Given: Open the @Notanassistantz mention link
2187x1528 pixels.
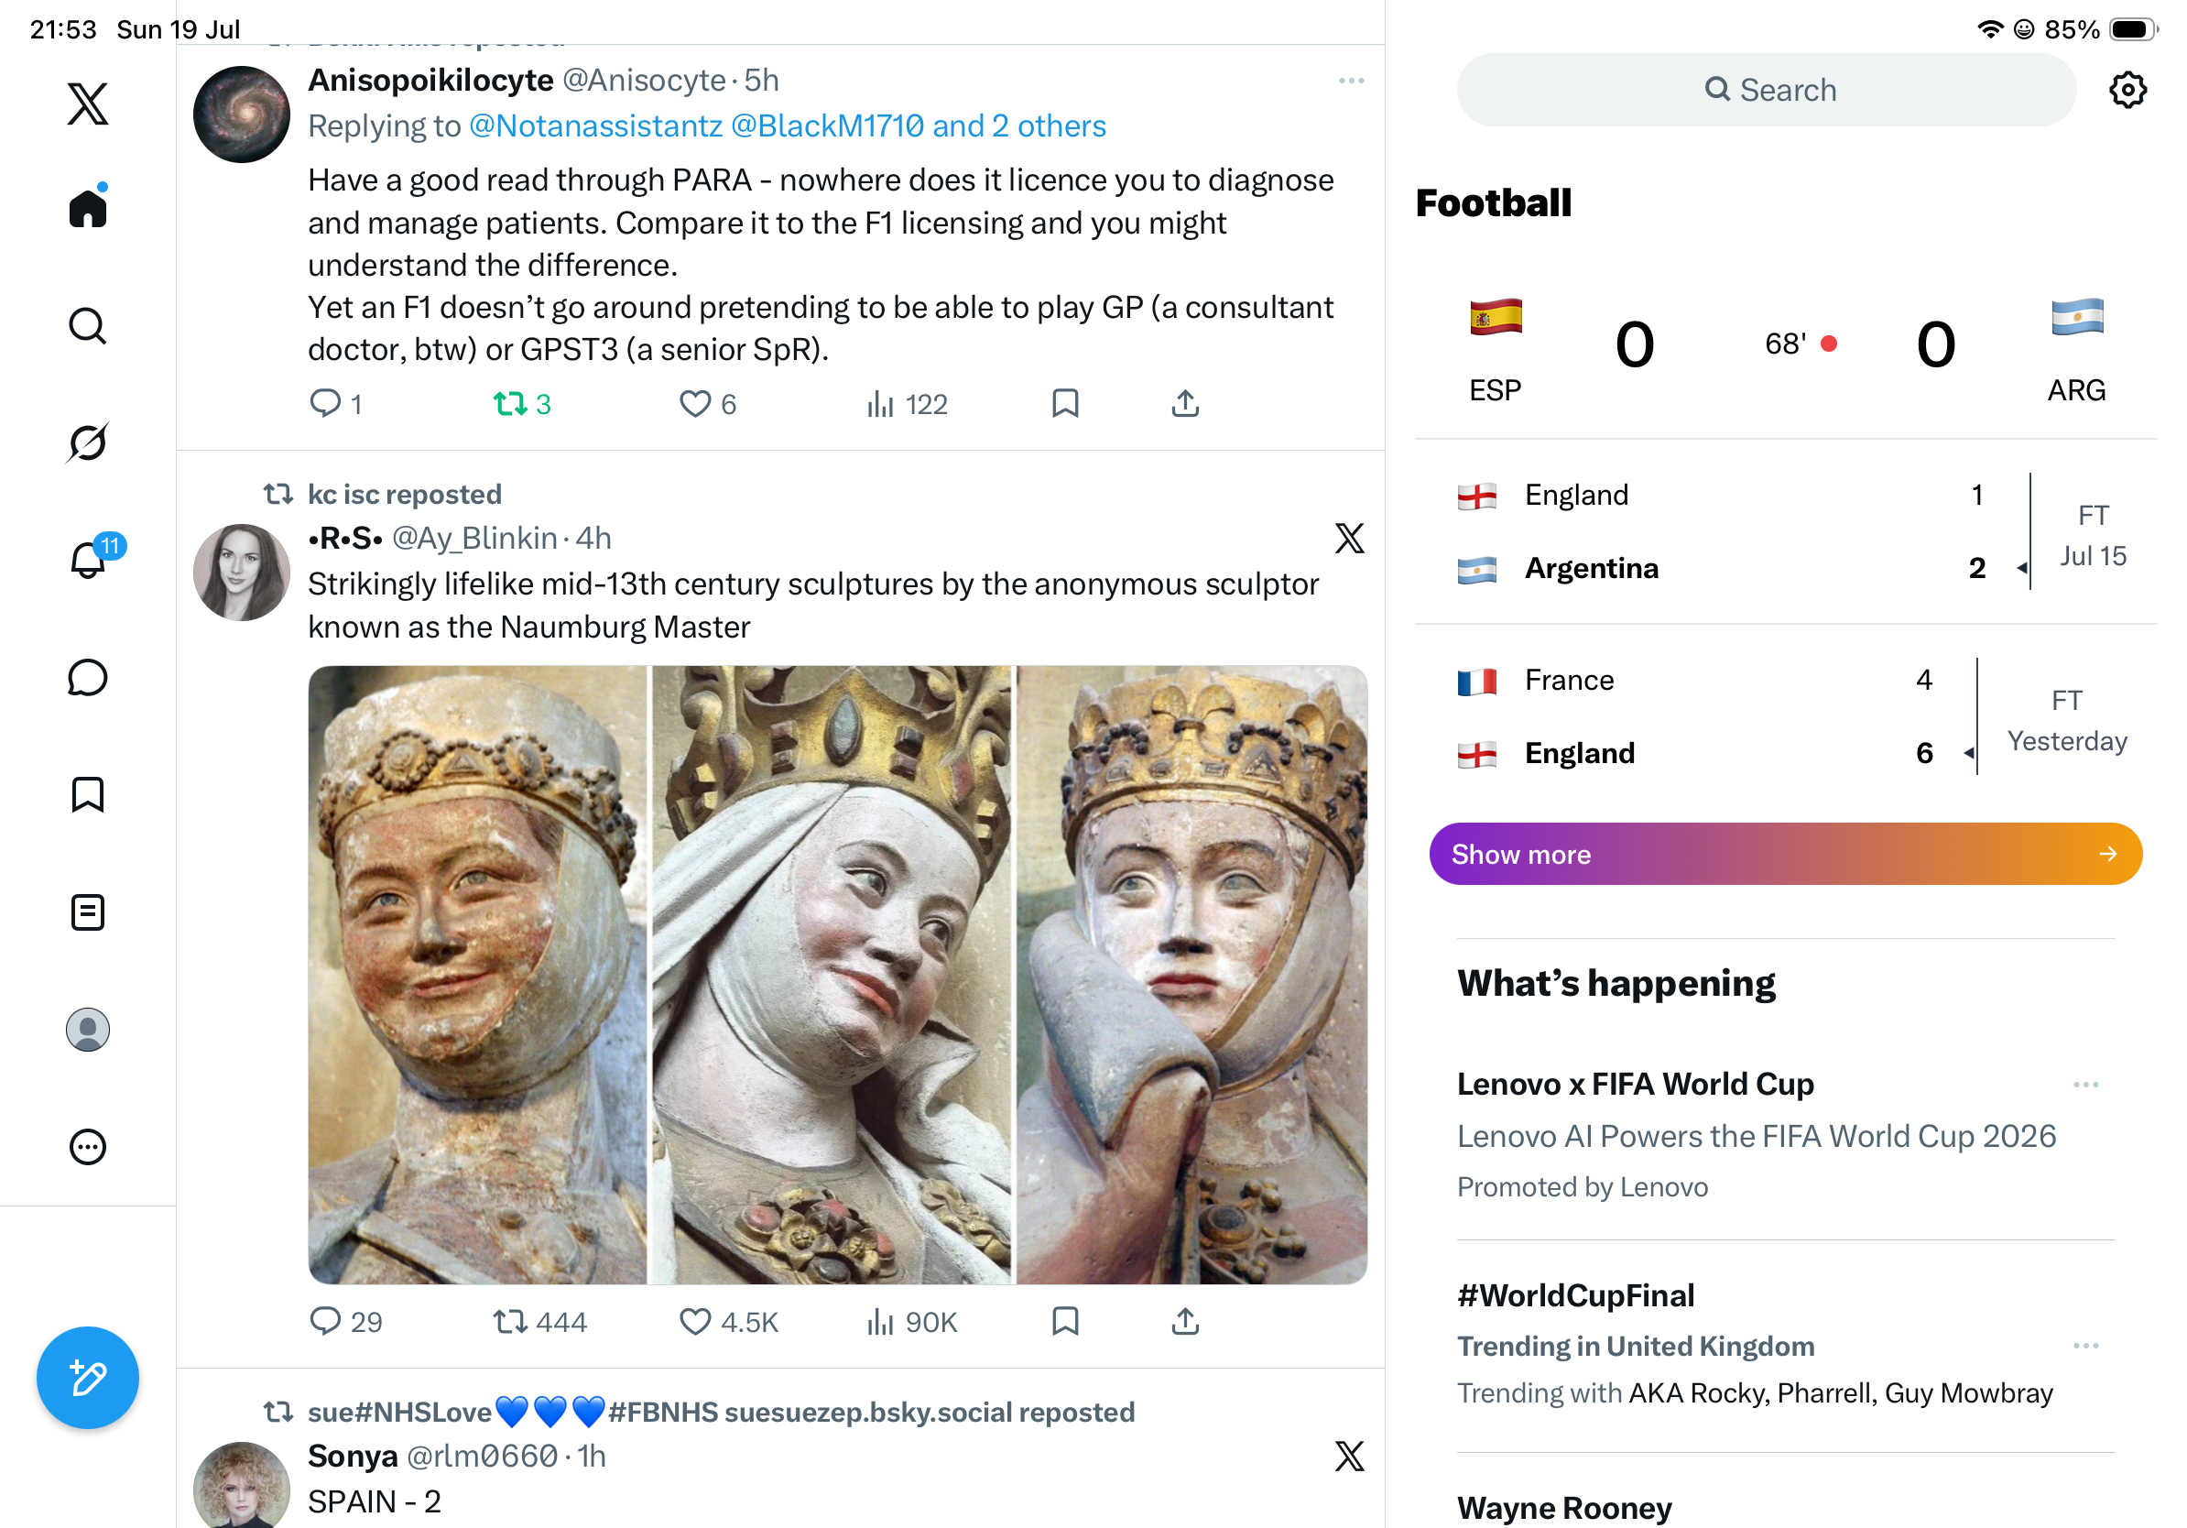Looking at the screenshot, I should pos(596,126).
